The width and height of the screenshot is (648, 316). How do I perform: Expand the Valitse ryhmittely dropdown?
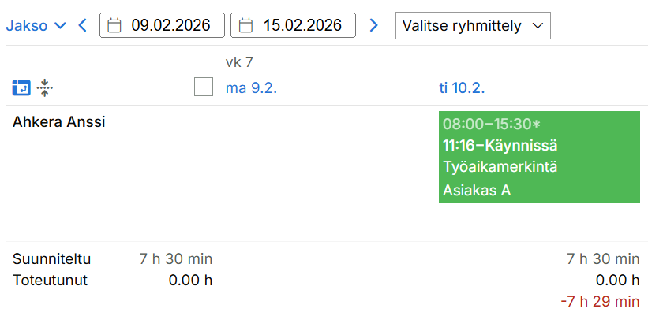point(472,26)
